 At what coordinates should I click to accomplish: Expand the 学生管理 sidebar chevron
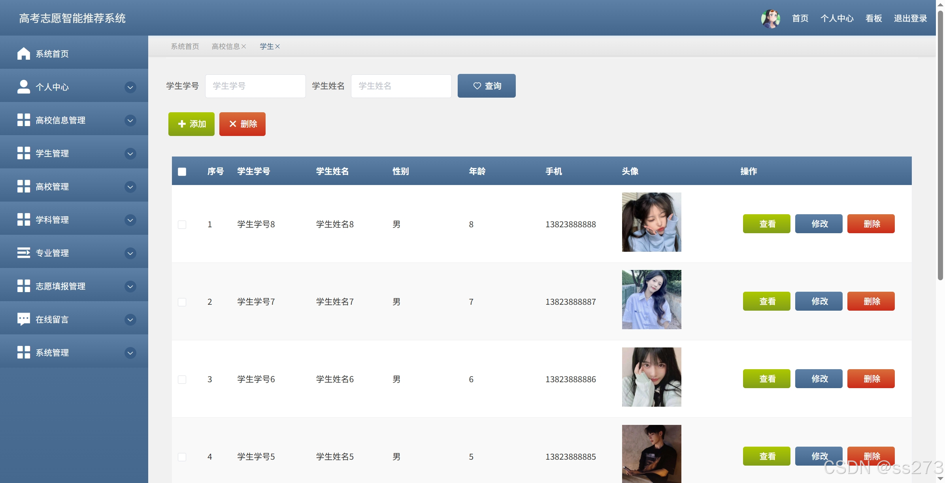point(130,153)
